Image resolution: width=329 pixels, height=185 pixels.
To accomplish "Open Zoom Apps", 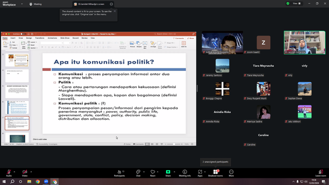I will pyautogui.click(x=200, y=173).
